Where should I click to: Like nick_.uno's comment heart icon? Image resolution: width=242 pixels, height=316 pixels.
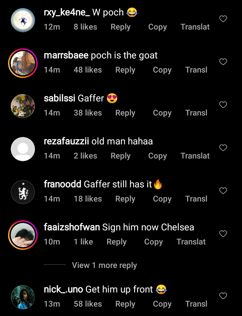point(223,296)
